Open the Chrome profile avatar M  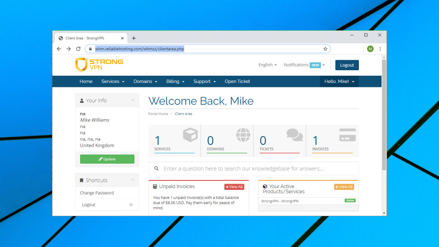pos(370,49)
